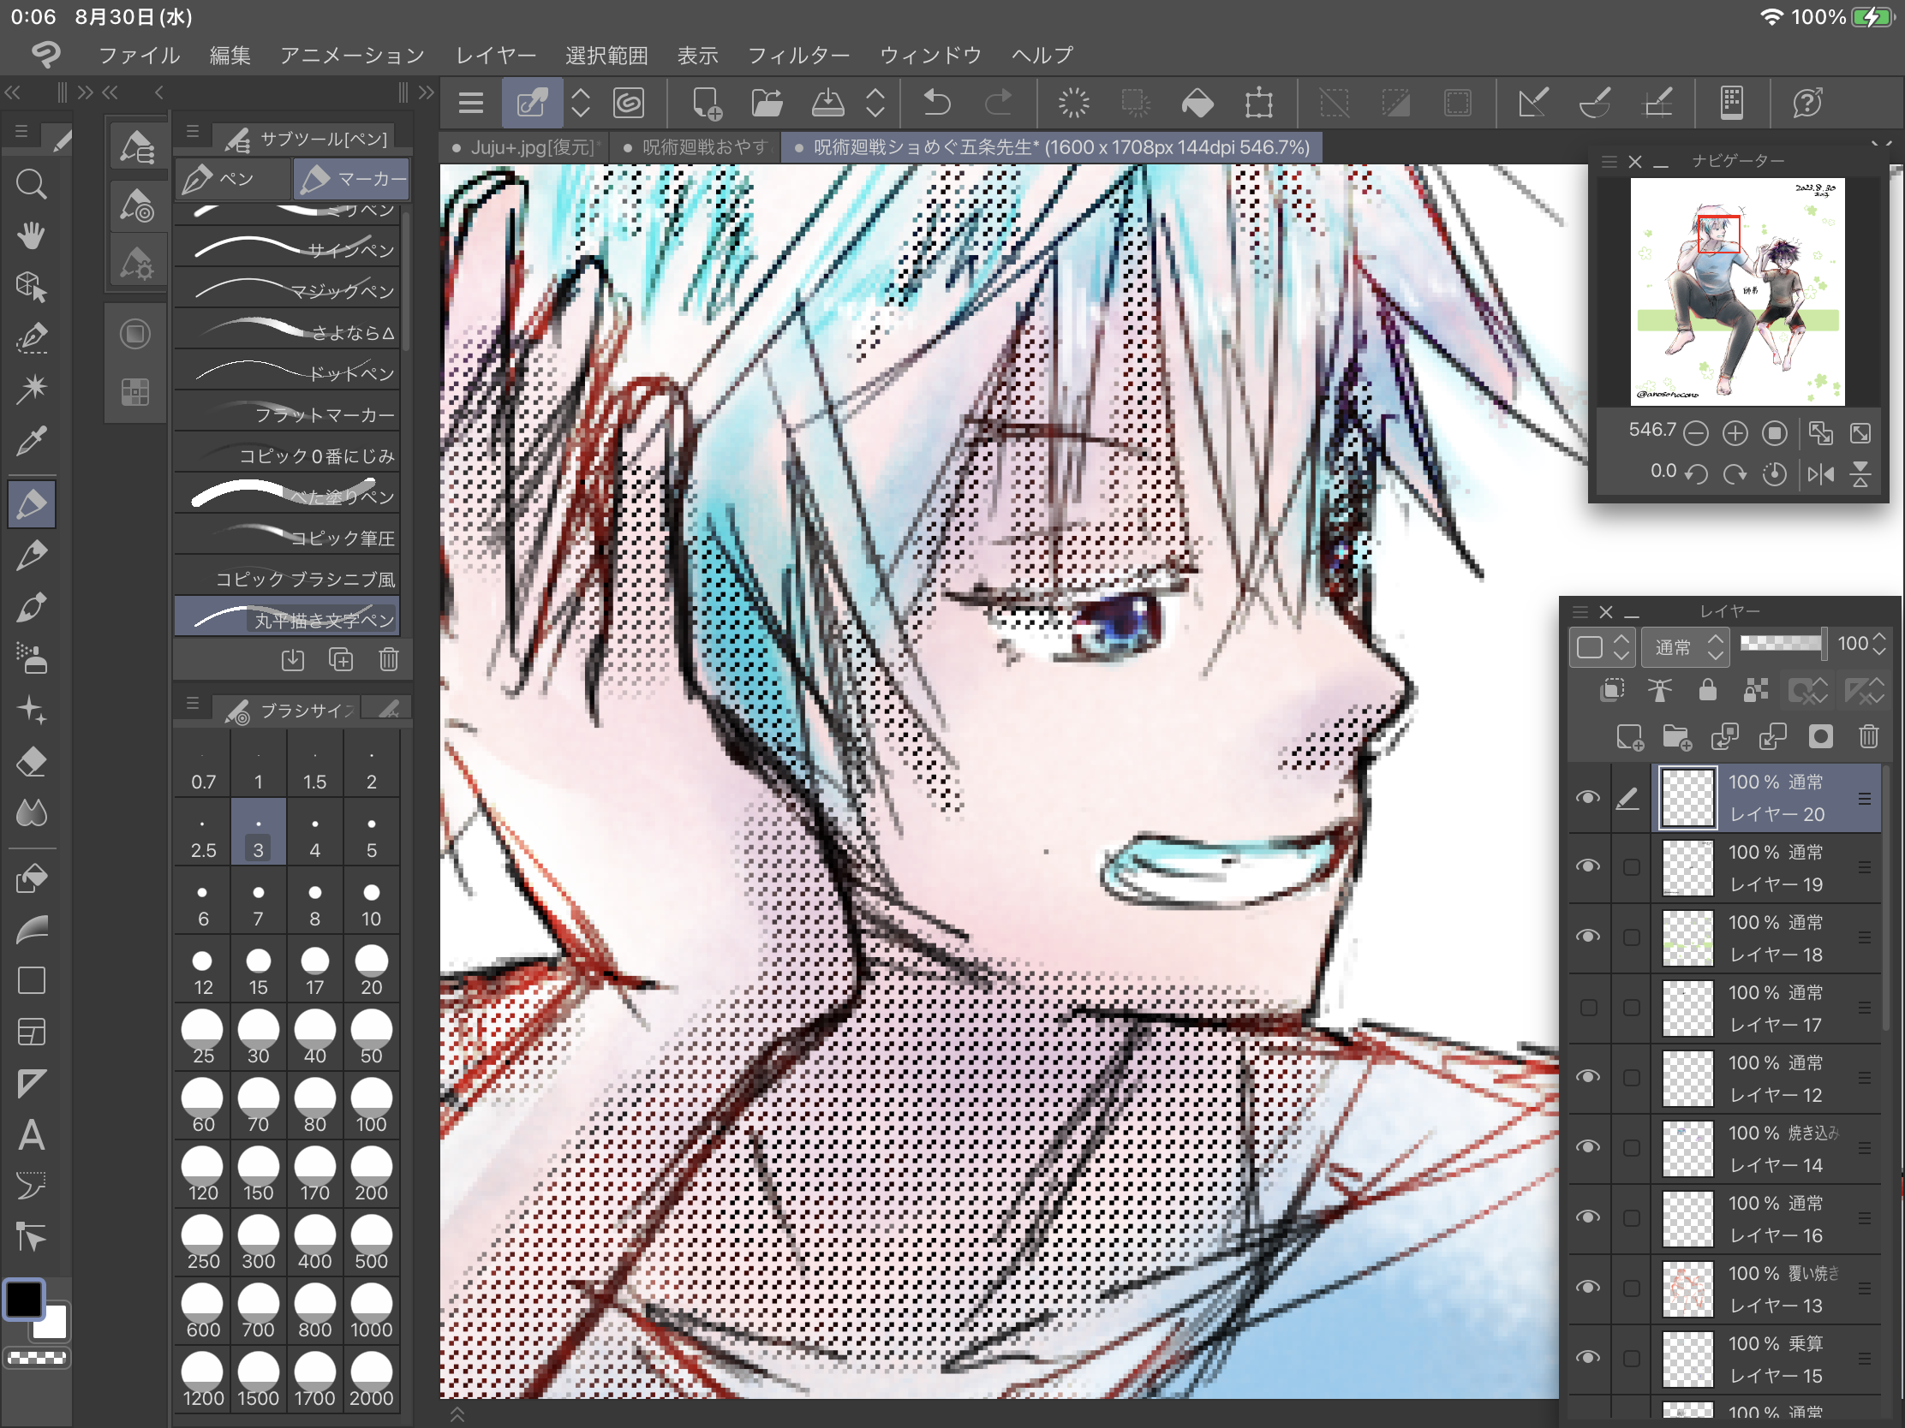Click the Zoom in icon in Navigator

[1735, 433]
